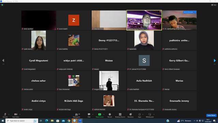Image resolution: width=218 pixels, height=123 pixels.
Task: Open the Apps panel
Action: (140, 115)
